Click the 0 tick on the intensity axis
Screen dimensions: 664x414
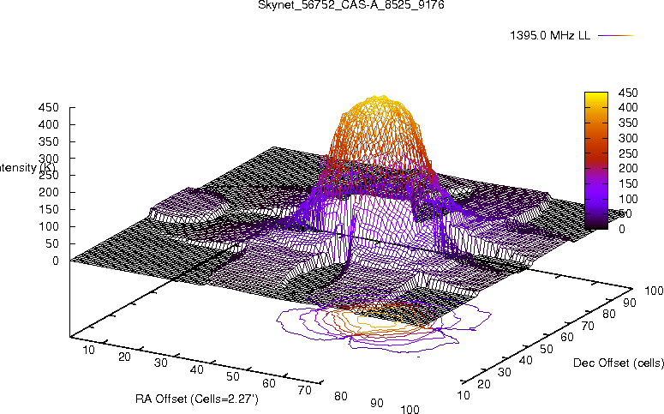pos(56,261)
